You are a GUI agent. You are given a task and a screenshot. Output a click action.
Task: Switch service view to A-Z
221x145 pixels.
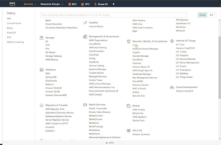click(x=211, y=15)
